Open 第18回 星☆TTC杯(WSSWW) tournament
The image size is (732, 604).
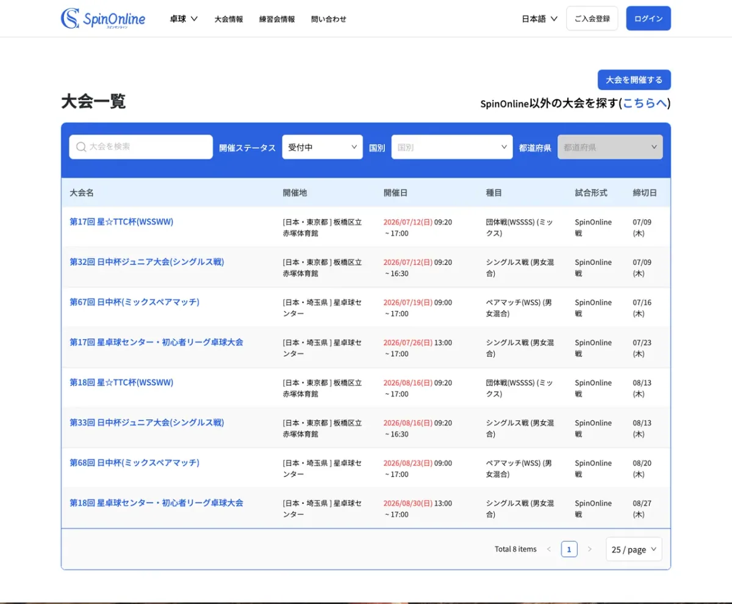point(121,383)
